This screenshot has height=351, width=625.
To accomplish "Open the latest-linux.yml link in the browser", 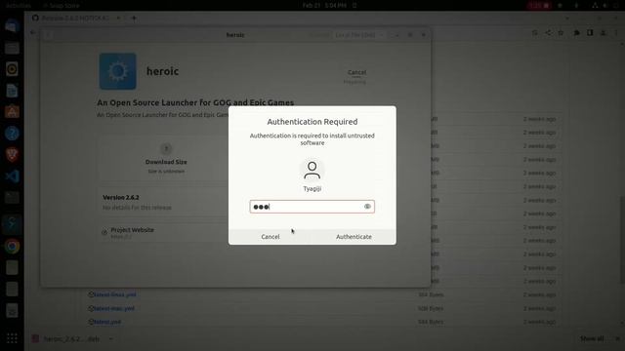I will pos(115,294).
